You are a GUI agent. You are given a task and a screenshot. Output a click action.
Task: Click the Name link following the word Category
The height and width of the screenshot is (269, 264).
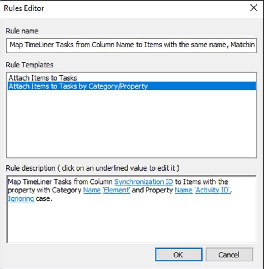click(x=92, y=190)
